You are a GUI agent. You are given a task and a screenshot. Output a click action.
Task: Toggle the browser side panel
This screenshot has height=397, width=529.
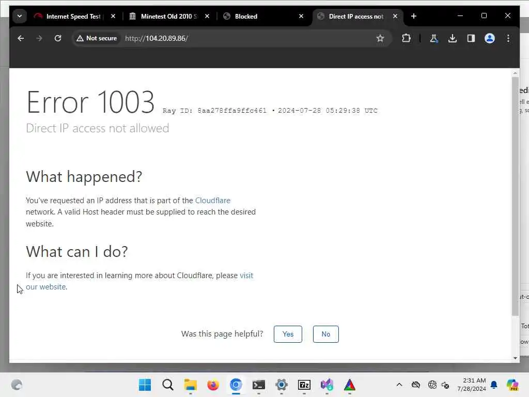click(471, 38)
